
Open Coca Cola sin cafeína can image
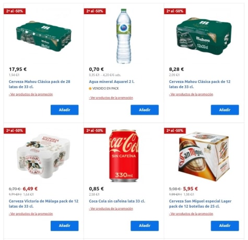124,155
